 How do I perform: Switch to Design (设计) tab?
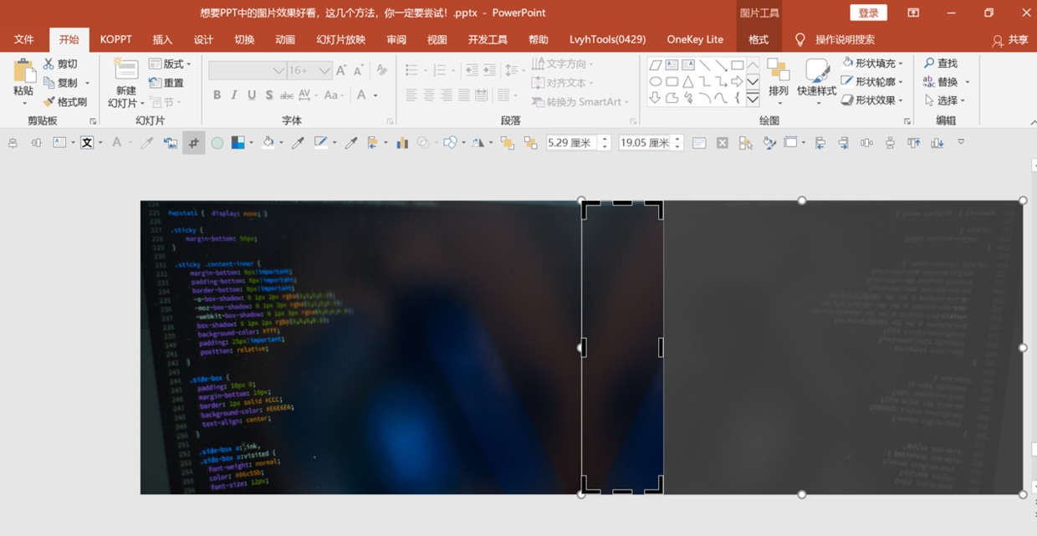[203, 39]
